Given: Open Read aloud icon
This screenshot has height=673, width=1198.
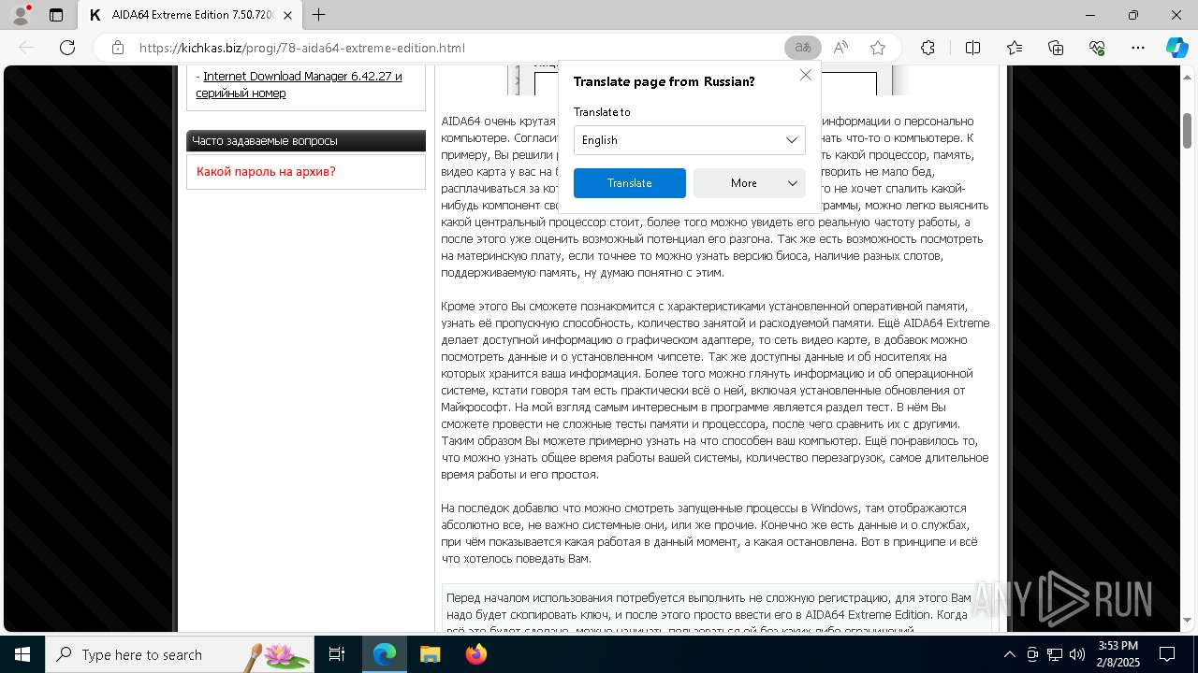Looking at the screenshot, I should pyautogui.click(x=840, y=48).
